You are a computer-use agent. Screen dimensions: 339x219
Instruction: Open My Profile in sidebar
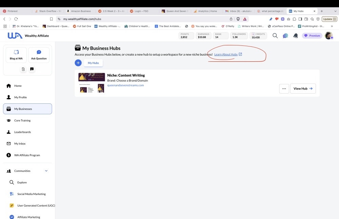pyautogui.click(x=27, y=97)
